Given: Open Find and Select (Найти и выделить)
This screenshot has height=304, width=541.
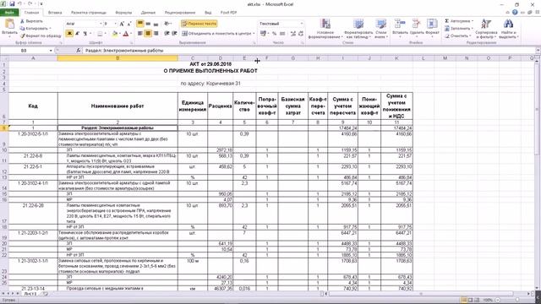Looking at the screenshot, I should coord(508,29).
